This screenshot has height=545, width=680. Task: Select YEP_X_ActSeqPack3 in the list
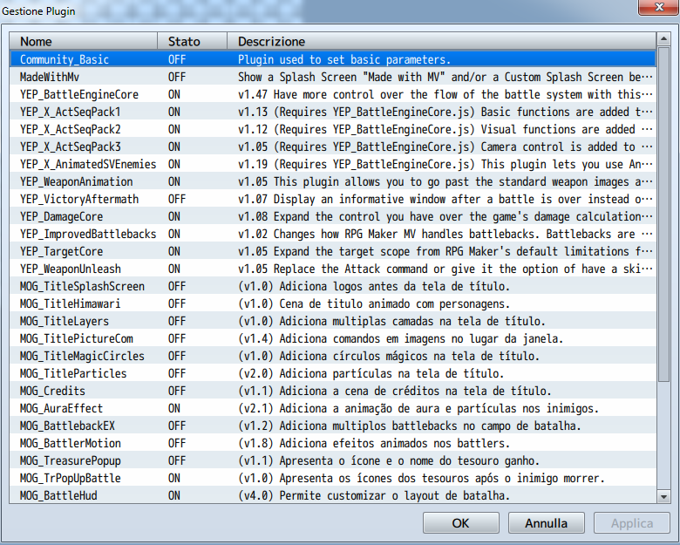pos(333,146)
